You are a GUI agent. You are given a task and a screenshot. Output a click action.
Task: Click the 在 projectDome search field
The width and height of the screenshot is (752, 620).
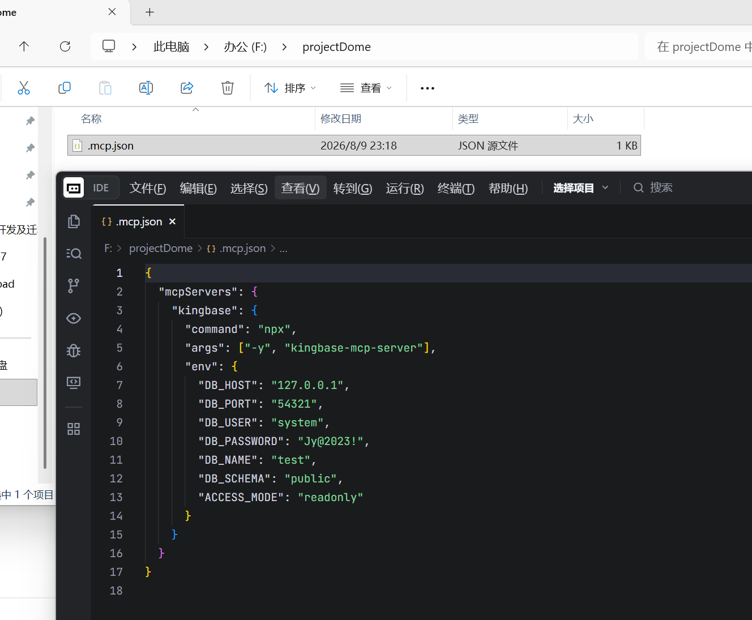pos(698,46)
